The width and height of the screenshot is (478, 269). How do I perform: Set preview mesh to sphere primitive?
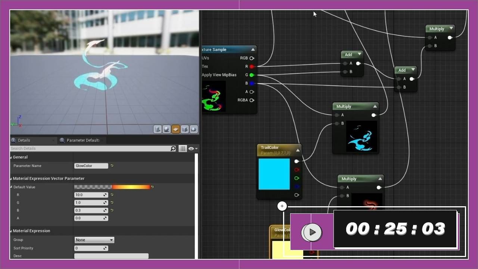coord(167,129)
